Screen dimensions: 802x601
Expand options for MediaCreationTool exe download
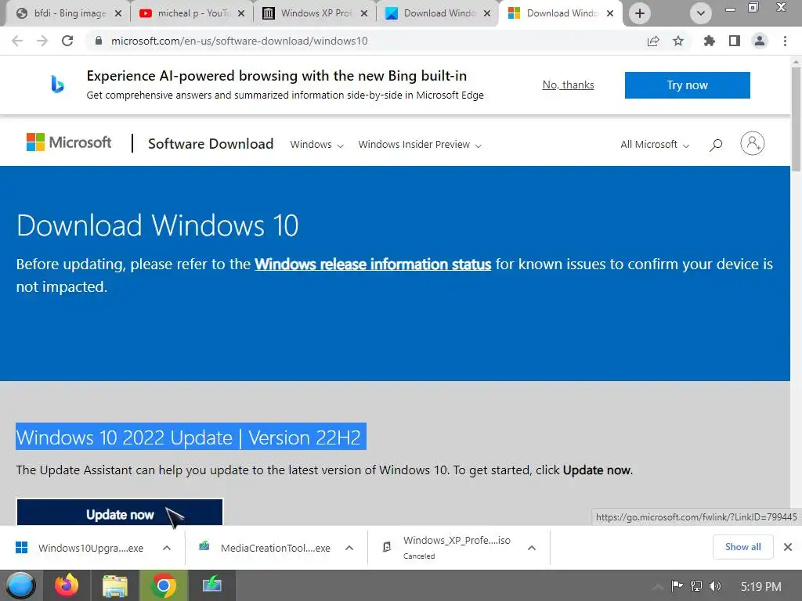[x=349, y=548]
